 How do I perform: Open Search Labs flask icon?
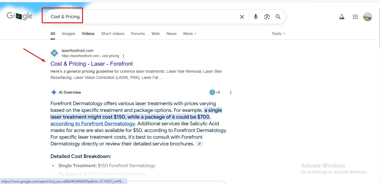tap(342, 17)
